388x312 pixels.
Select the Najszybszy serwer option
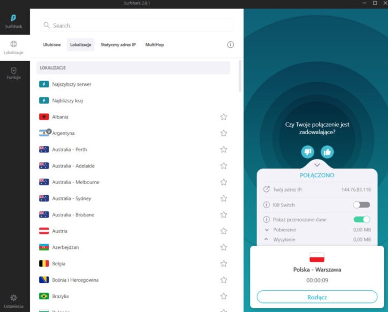(x=71, y=84)
